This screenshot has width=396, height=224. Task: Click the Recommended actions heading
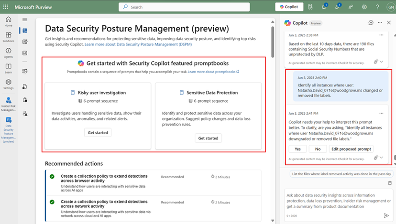tap(74, 164)
